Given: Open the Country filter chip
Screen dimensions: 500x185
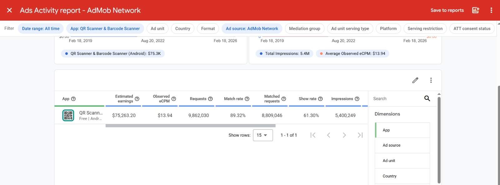Looking at the screenshot, I should (x=182, y=29).
